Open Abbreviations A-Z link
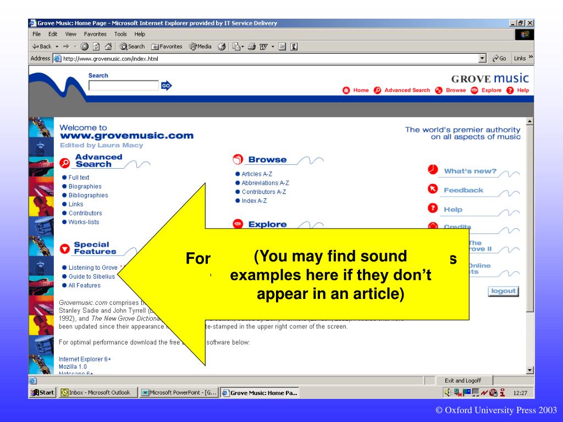This screenshot has height=422, width=563. (265, 183)
